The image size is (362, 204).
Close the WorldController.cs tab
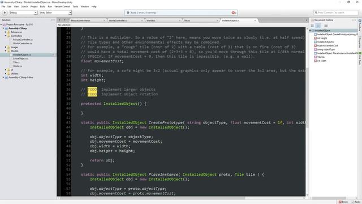142,20
